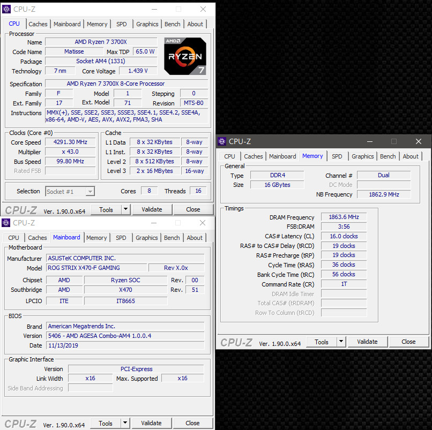Click the Tools button in the CPU window
Image resolution: width=432 pixels, height=430 pixels.
coord(106,209)
